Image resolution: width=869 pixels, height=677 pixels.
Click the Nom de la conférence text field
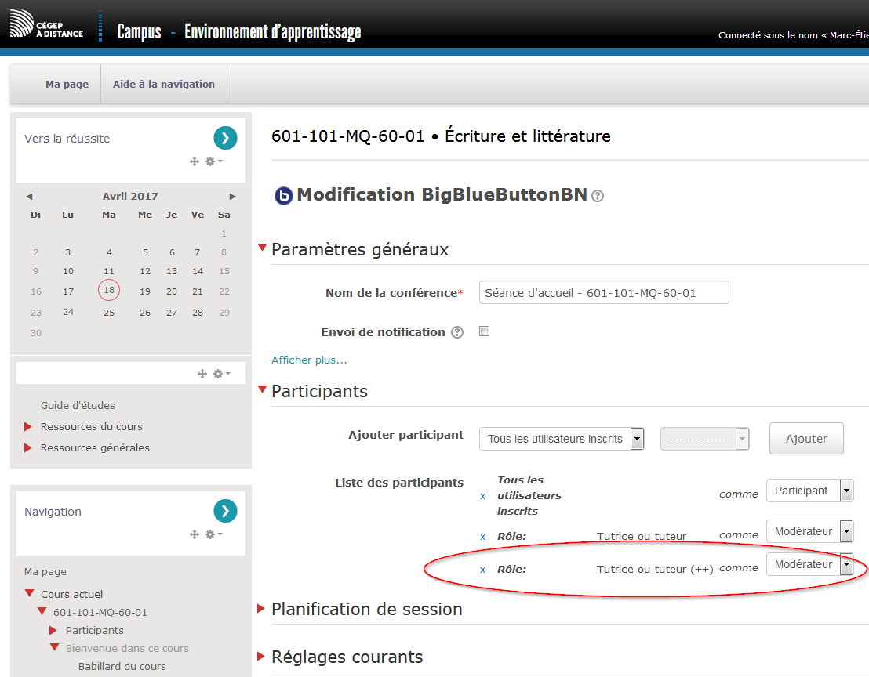tap(603, 293)
